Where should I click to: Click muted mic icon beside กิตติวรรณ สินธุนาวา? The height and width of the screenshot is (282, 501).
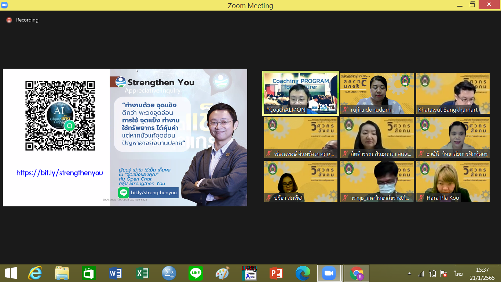click(x=345, y=153)
